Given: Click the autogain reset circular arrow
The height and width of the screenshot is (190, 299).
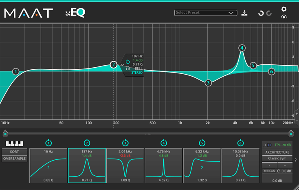Looking at the screenshot, I should [x=279, y=171].
